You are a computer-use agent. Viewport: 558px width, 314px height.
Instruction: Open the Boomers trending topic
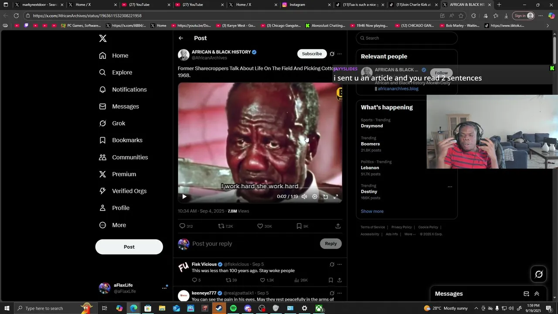370,144
